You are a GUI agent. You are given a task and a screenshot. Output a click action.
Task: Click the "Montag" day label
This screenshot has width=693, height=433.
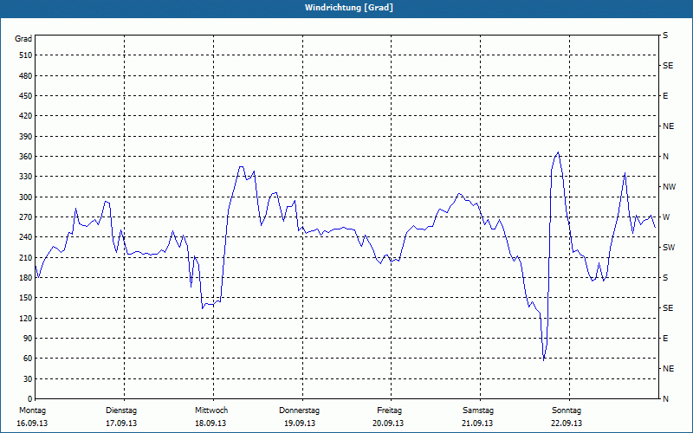[x=32, y=410]
